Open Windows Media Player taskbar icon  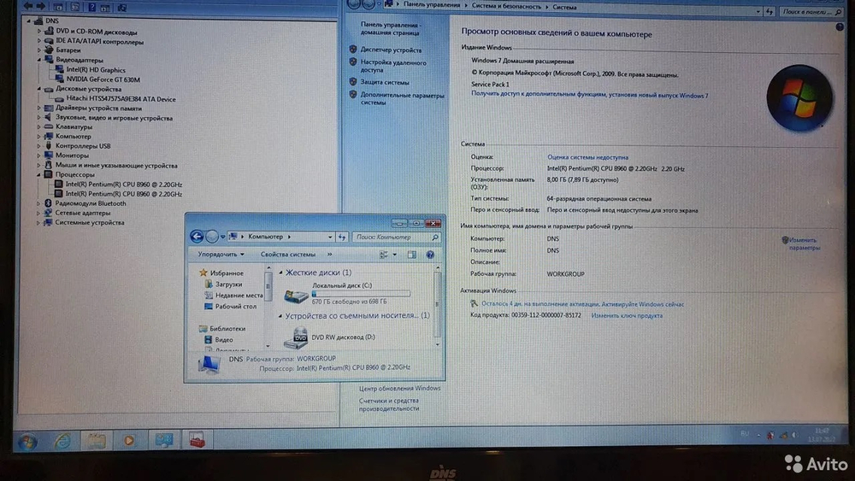[x=129, y=440]
